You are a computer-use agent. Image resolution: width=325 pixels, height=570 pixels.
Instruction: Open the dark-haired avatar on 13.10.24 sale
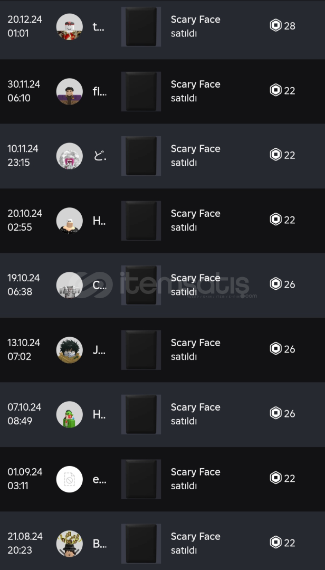(70, 350)
